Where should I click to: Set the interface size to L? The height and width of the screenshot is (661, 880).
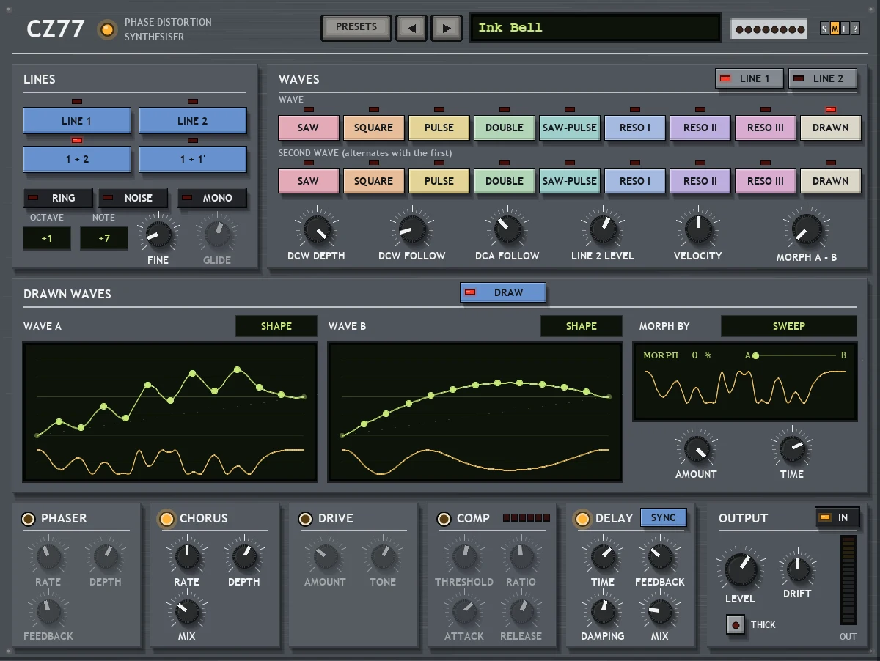pos(845,29)
